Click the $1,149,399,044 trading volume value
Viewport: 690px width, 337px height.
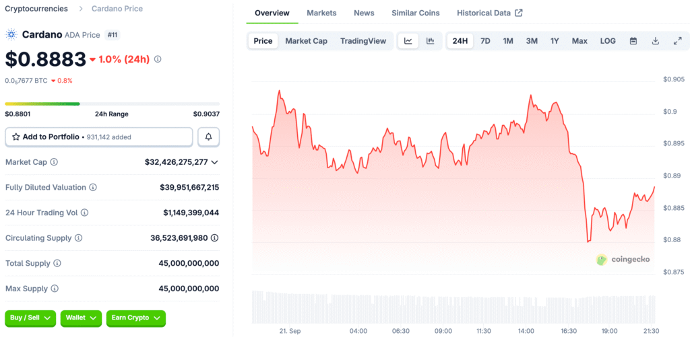191,213
